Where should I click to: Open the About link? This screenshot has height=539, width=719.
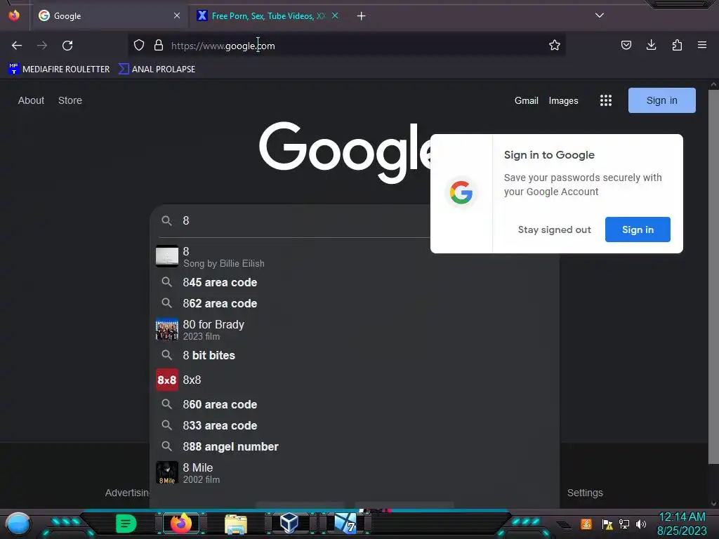[31, 100]
